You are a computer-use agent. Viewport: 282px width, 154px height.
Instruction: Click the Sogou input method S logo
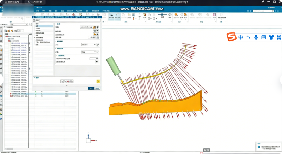(x=231, y=37)
